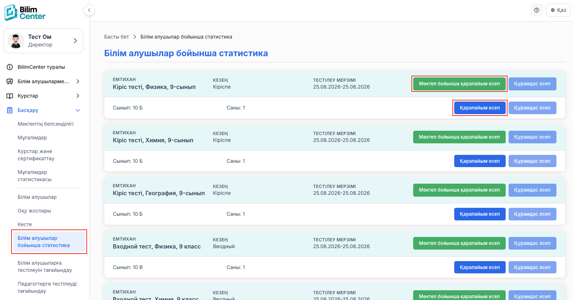The image size is (573, 300).
Task: Open Педагогтерге тестілеуді тағайындау
Action: click(x=47, y=287)
